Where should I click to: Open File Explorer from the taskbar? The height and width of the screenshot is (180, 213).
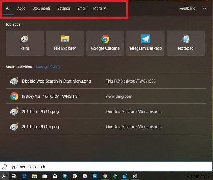point(34,176)
